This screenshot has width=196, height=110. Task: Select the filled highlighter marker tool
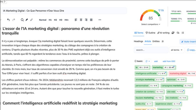click(x=27, y=20)
